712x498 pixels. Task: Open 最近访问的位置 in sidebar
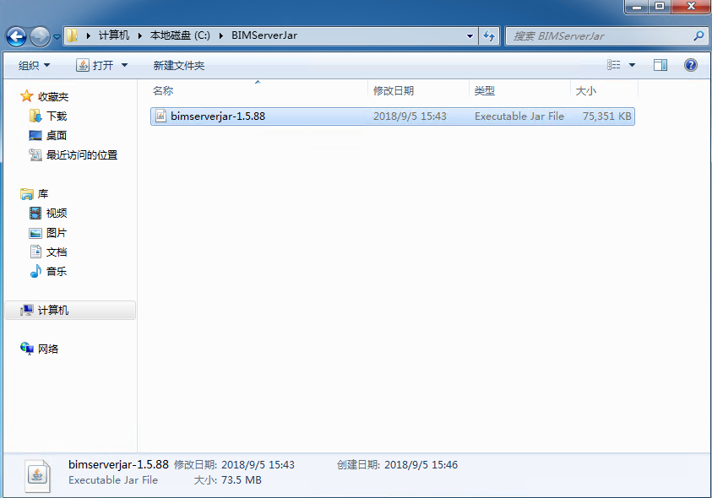tap(81, 155)
